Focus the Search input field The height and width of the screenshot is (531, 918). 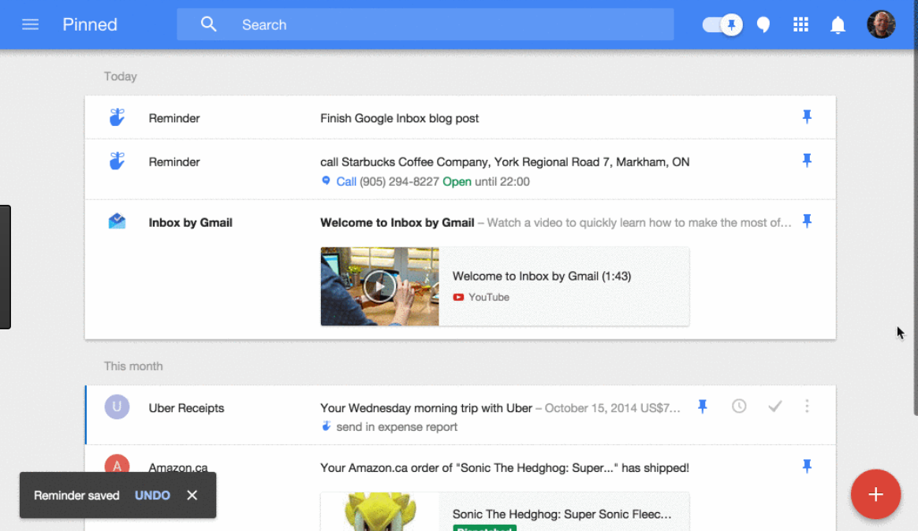(425, 24)
